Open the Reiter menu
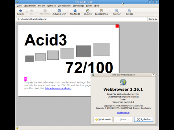Screen dimensions: 174x130 [89, 6]
